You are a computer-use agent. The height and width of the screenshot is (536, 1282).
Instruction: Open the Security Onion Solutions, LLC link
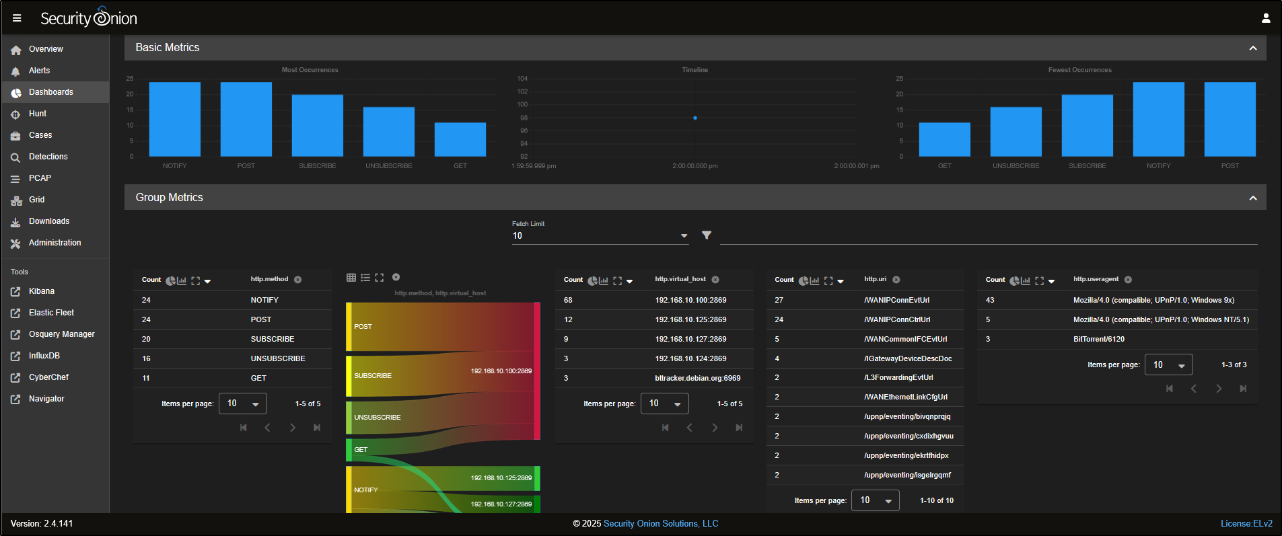click(x=660, y=523)
